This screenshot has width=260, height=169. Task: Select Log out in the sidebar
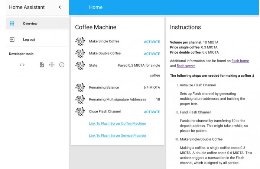click(29, 39)
